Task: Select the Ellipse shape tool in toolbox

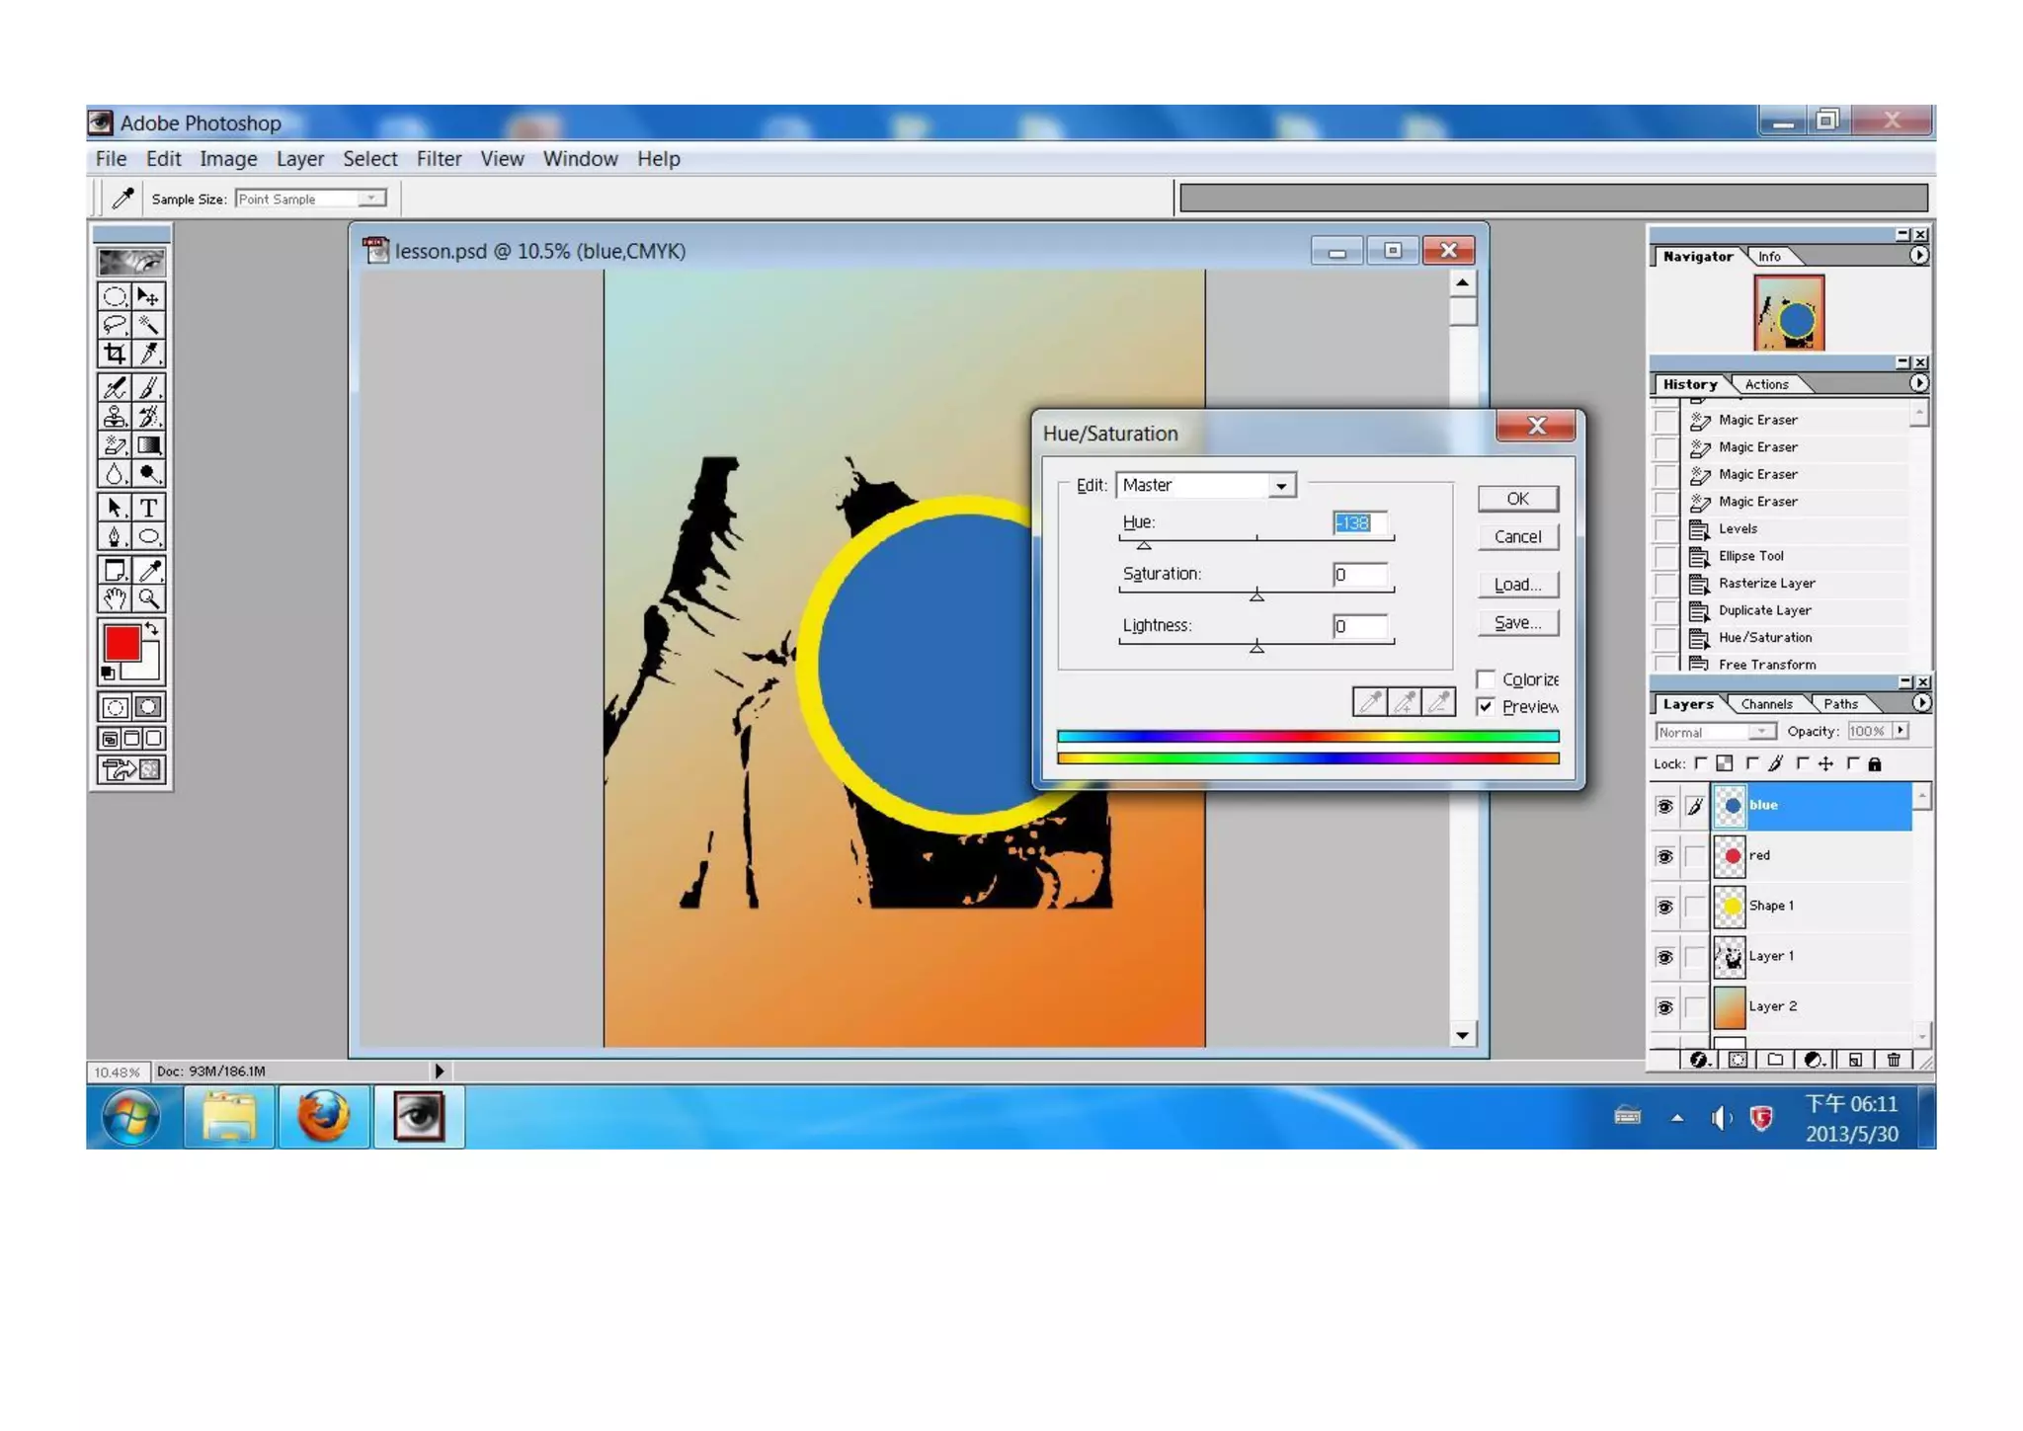Action: point(148,536)
